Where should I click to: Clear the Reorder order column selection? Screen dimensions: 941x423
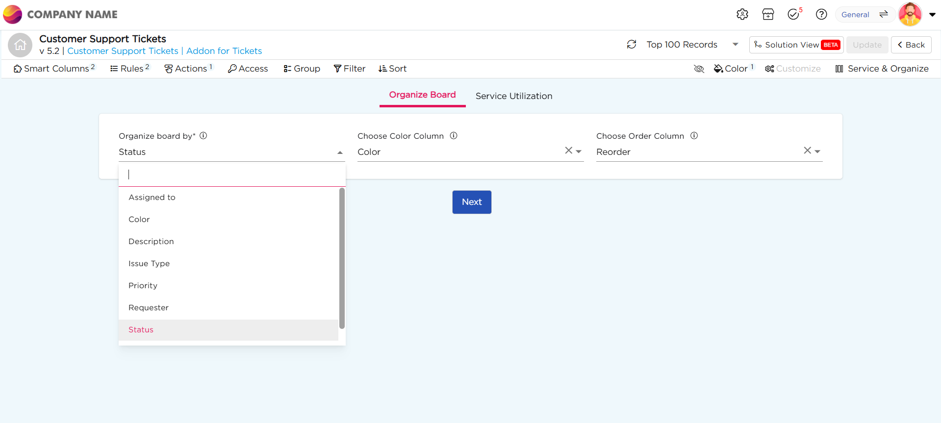(807, 150)
